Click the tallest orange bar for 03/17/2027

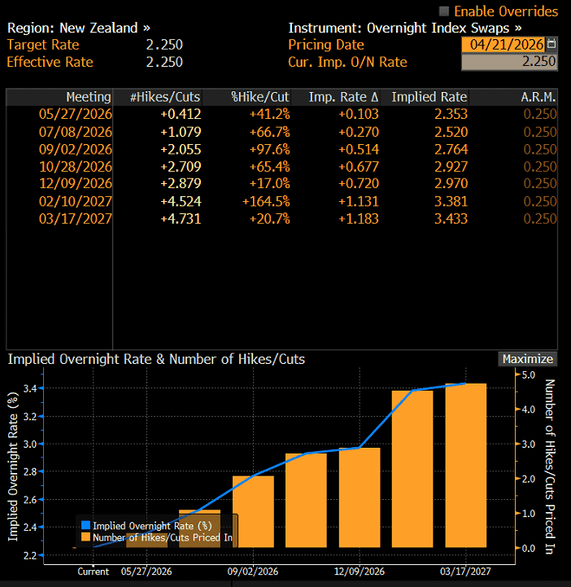tap(466, 466)
